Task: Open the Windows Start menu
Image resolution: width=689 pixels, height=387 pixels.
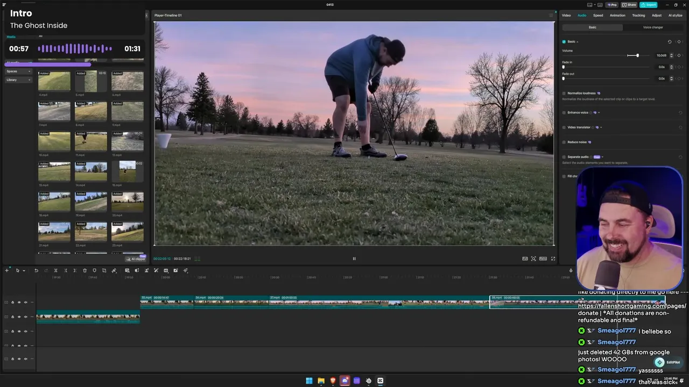Action: (x=309, y=381)
